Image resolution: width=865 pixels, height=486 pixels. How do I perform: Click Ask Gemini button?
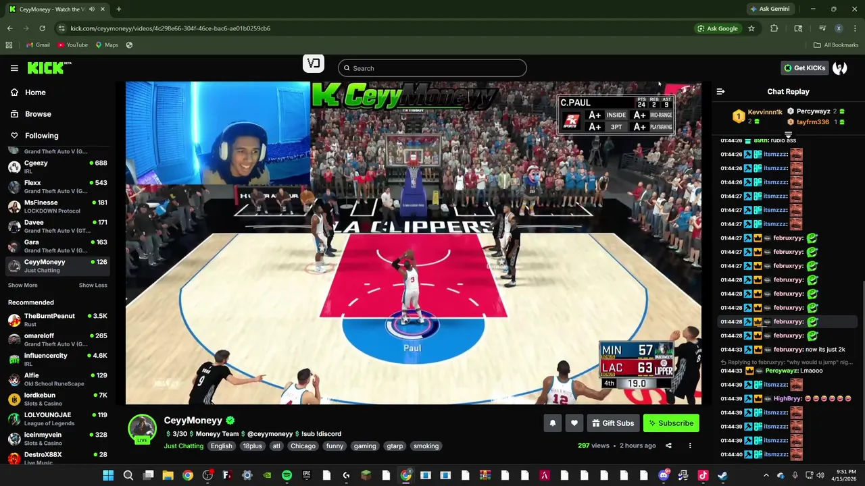tap(769, 9)
